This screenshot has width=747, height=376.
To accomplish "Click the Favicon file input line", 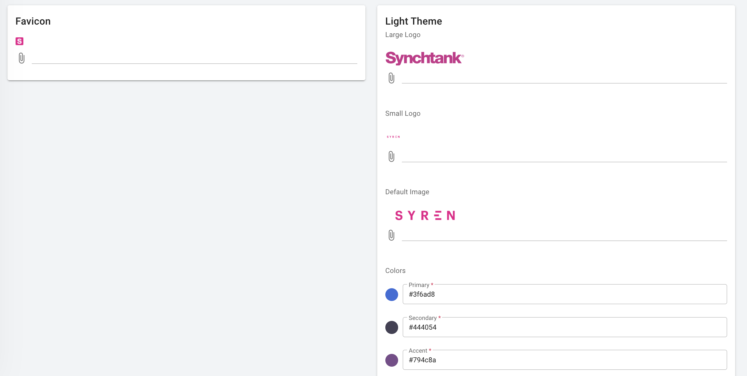I will (x=194, y=59).
